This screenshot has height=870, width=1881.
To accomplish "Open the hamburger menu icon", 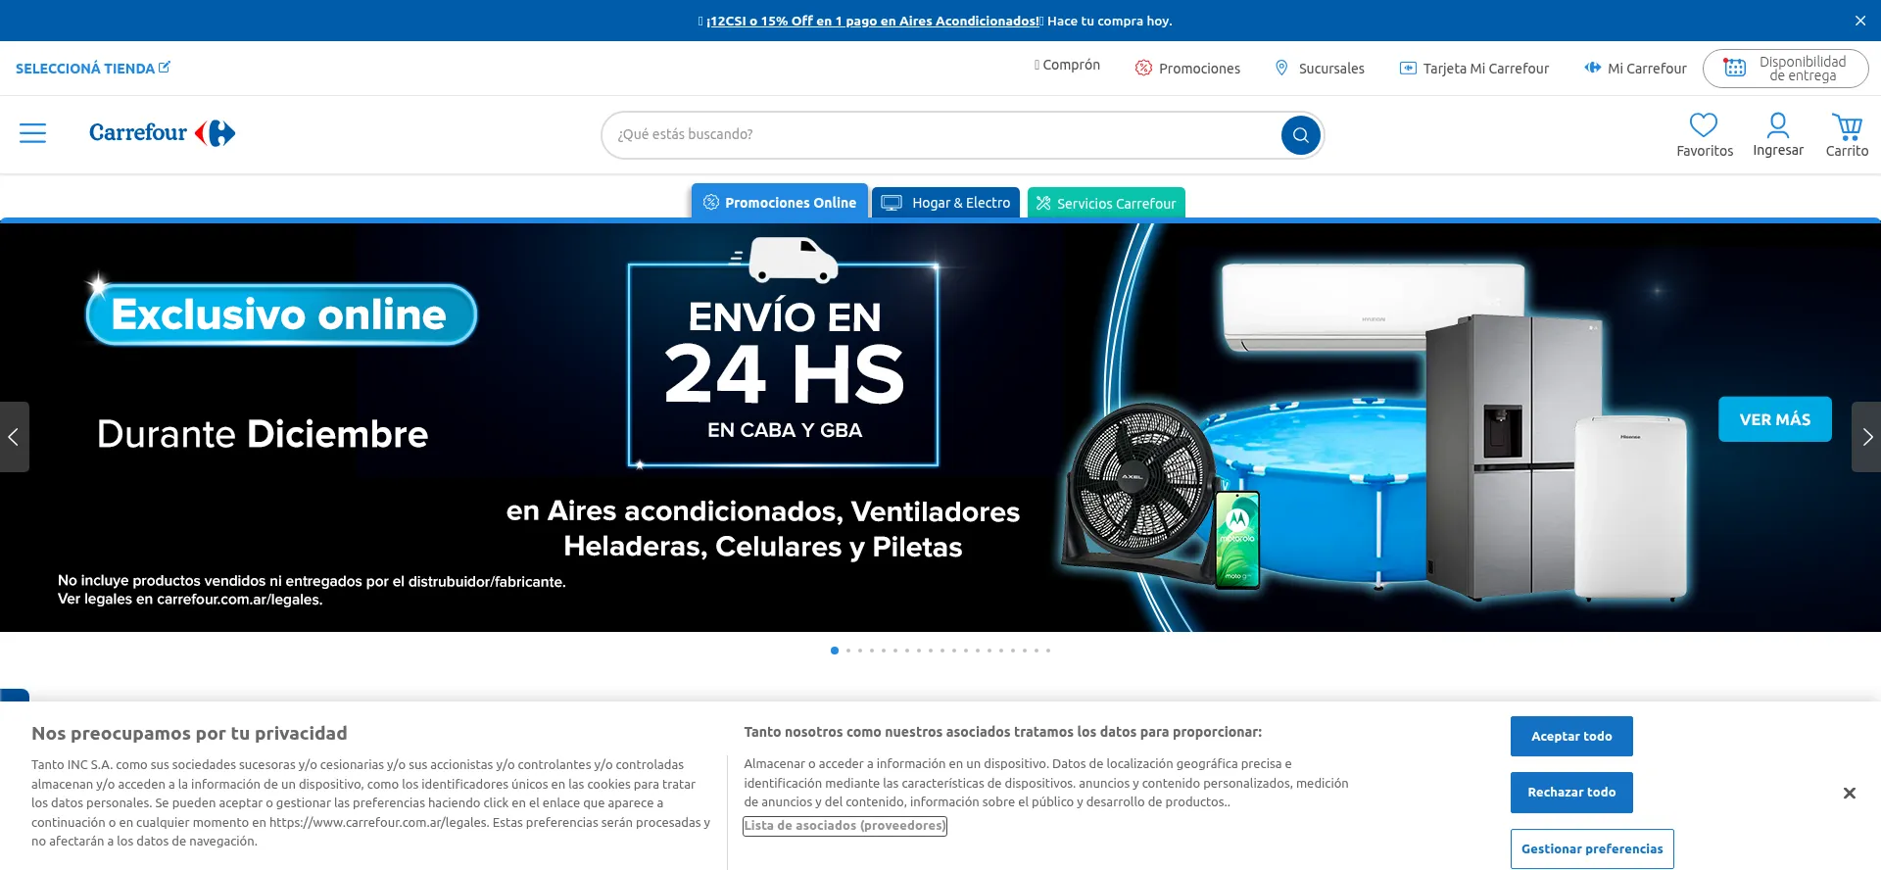I will (32, 133).
